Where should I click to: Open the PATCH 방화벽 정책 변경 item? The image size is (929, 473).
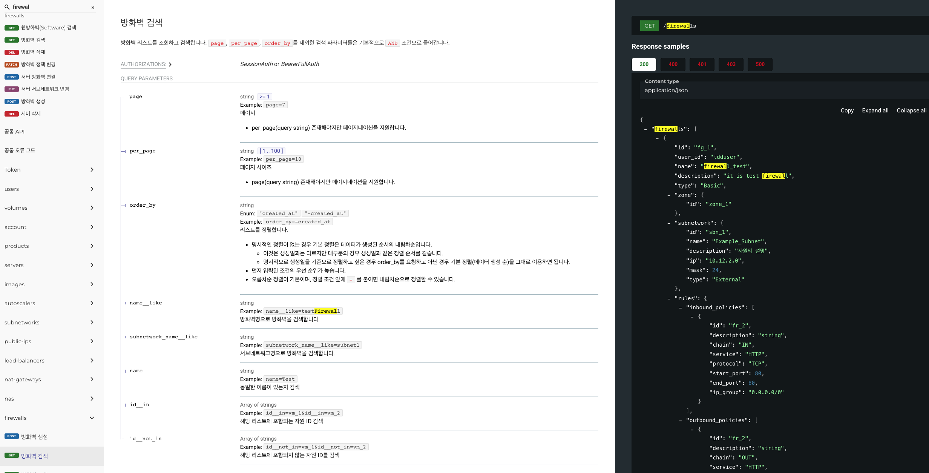coord(38,64)
